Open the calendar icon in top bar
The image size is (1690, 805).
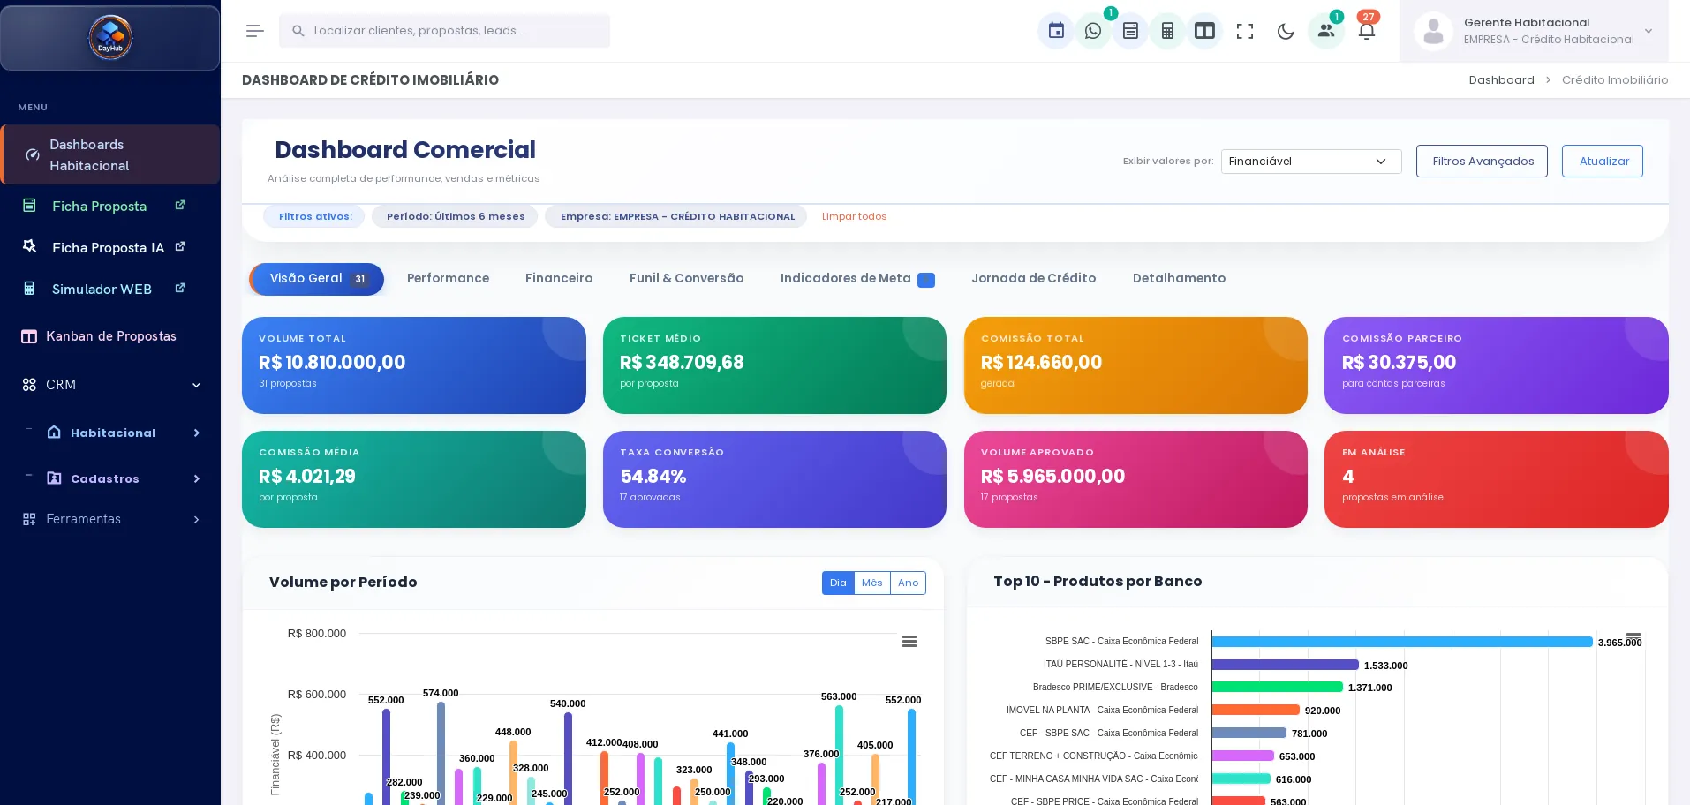tap(1056, 31)
